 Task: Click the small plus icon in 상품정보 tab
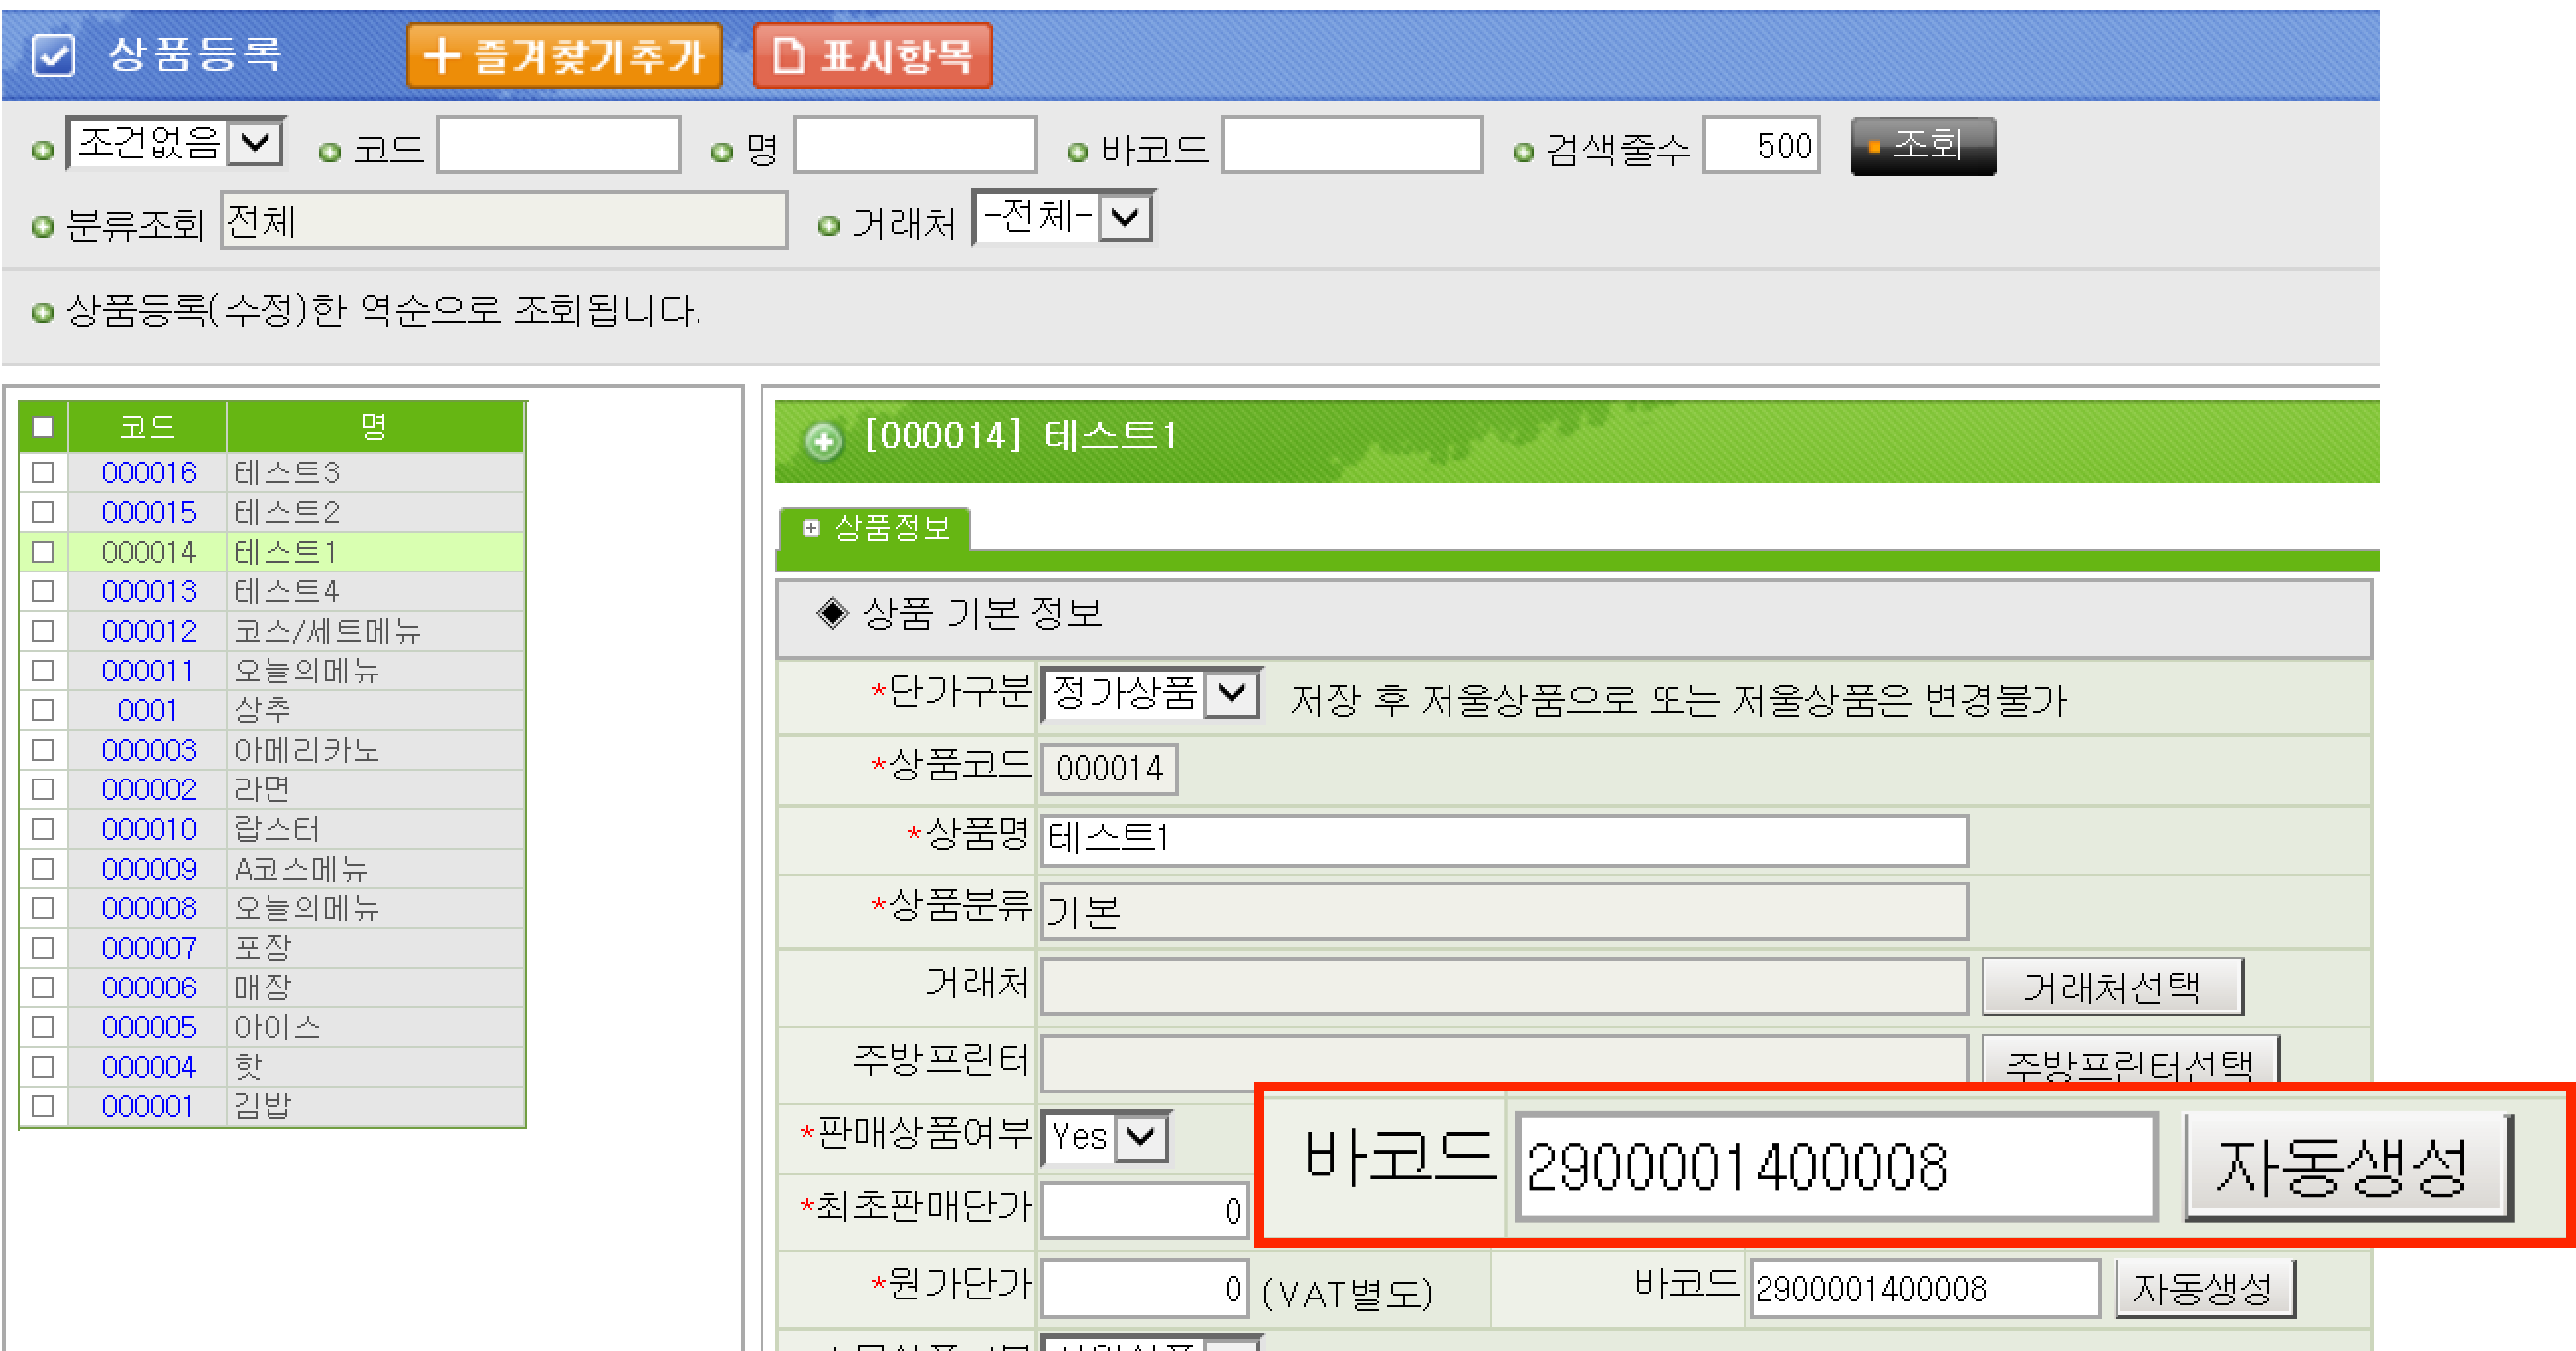click(x=811, y=527)
